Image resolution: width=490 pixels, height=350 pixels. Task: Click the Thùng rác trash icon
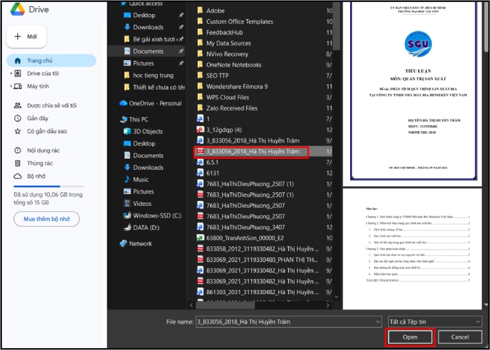tap(18, 163)
